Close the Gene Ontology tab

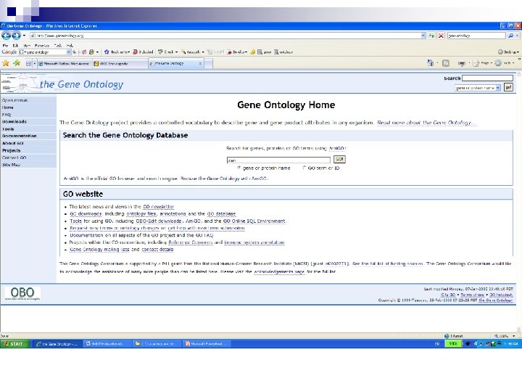[x=200, y=63]
